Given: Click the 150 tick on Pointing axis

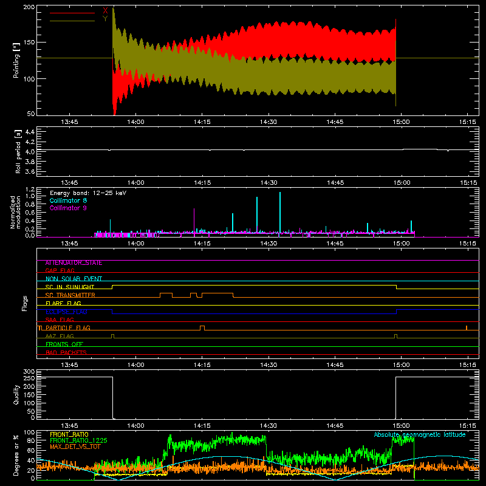Looking at the screenshot, I should (x=29, y=43).
